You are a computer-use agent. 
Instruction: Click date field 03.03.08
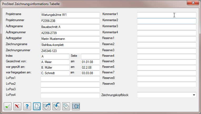click(90, 73)
